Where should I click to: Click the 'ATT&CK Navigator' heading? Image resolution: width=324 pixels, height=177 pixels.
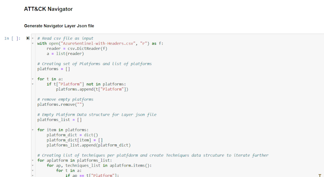48,9
